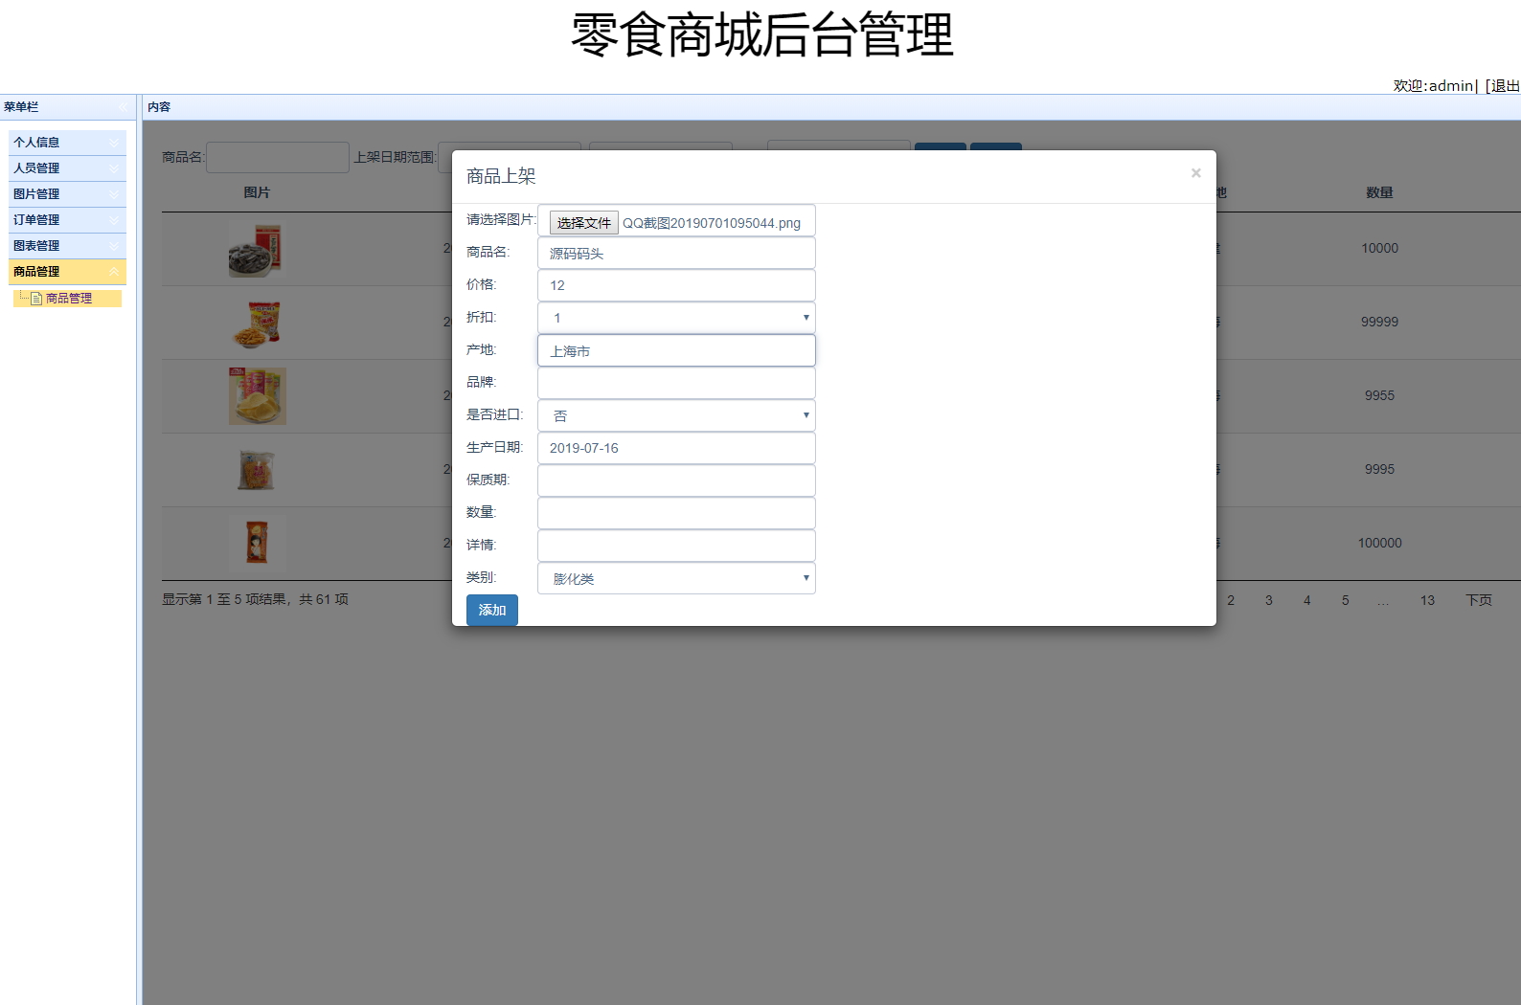Viewport: 1521px width, 1005px height.
Task: Click the empty 保质期 input field
Action: click(x=676, y=480)
